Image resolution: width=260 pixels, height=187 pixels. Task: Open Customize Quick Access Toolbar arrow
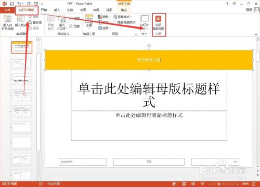42,4
